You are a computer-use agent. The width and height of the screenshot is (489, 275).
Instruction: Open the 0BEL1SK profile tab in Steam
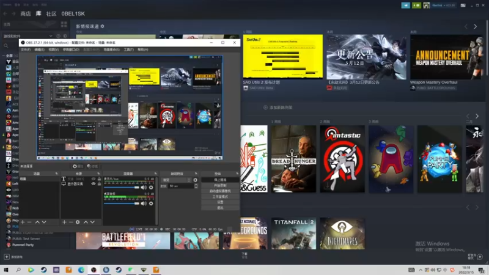point(73,13)
